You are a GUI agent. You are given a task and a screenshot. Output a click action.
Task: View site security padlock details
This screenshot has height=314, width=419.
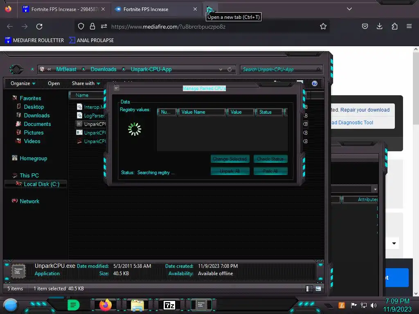pos(92,26)
